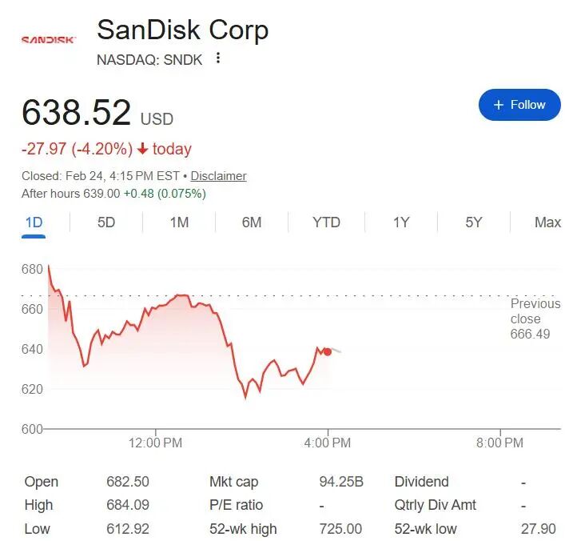
Task: Show the 6M price chart
Action: pyautogui.click(x=252, y=222)
